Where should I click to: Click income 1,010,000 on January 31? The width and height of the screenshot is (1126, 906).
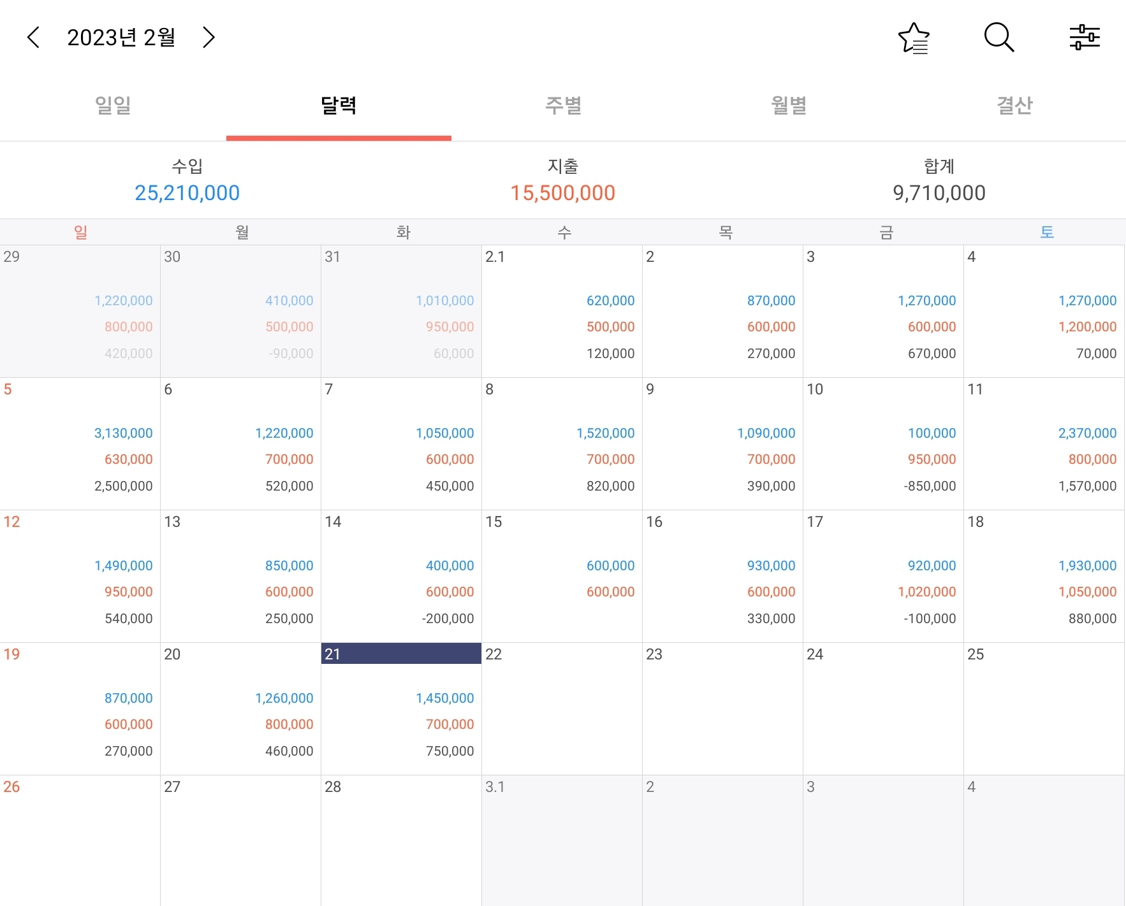[445, 301]
